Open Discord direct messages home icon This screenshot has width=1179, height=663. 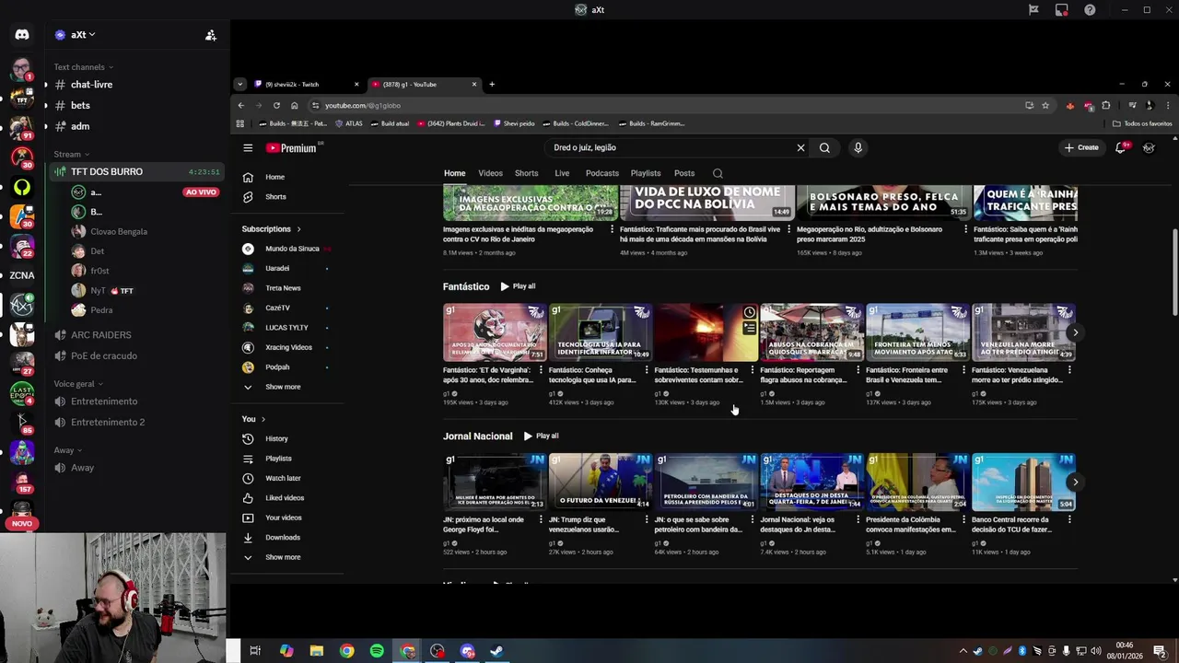click(22, 35)
